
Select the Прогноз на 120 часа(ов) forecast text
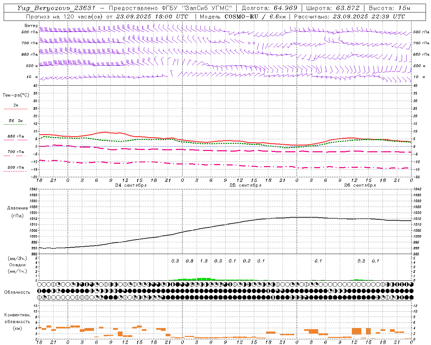point(65,17)
